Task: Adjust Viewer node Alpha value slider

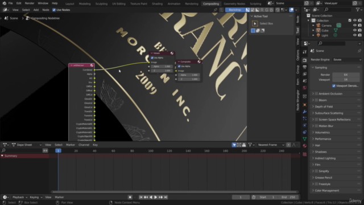Action: 162,67
